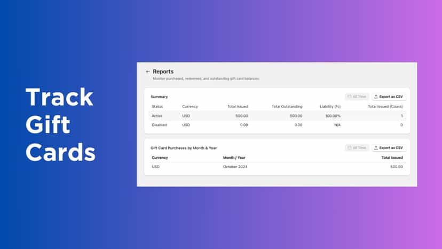Select the Disabled status cell
The height and width of the screenshot is (249, 442).
[x=159, y=125]
